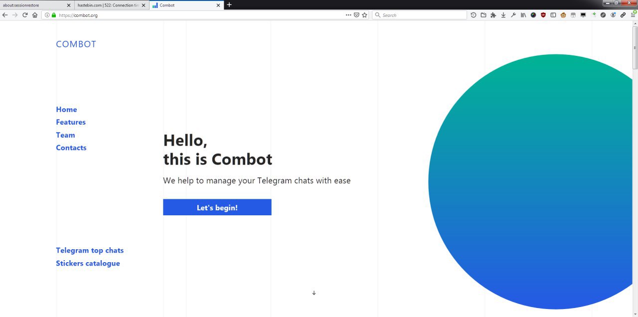Open the Features navigation link
638x317 pixels.
(71, 122)
